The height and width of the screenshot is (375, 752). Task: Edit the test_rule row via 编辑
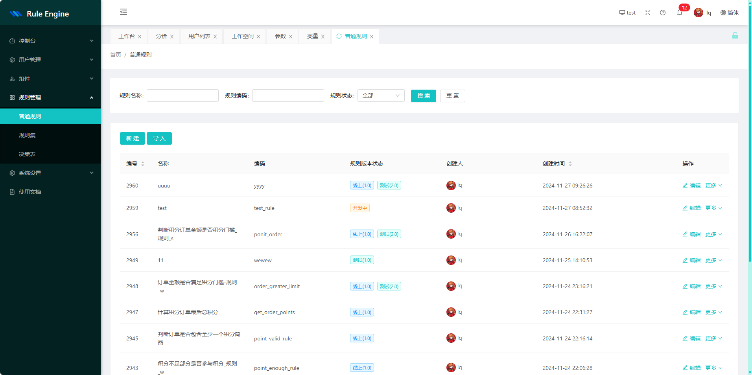click(x=692, y=208)
